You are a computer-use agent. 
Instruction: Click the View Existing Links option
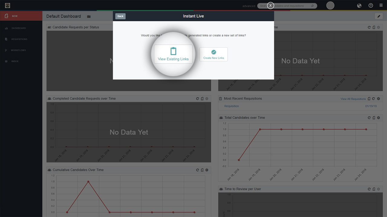click(173, 54)
